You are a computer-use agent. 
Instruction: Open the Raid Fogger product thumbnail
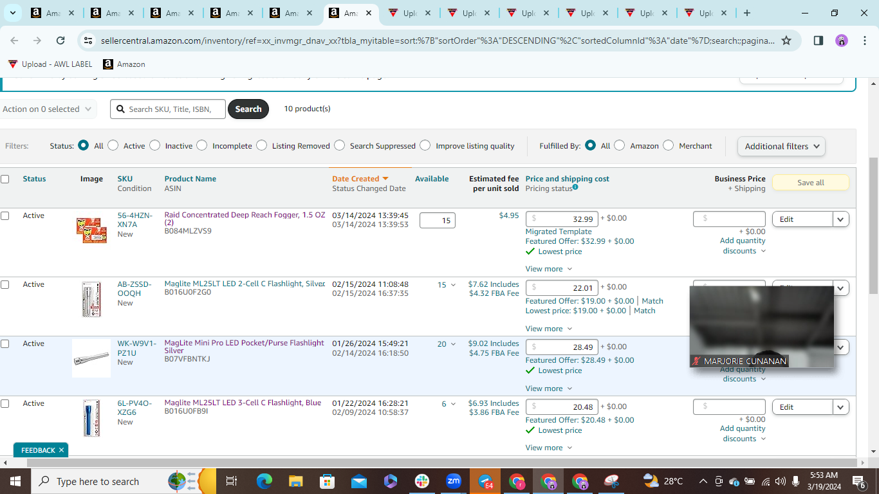point(91,230)
